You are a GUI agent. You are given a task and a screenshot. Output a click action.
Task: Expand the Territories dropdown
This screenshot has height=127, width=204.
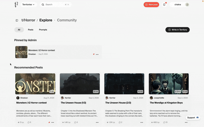click(x=28, y=5)
